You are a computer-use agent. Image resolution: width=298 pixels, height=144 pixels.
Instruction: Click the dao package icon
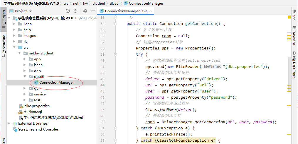click(31, 71)
